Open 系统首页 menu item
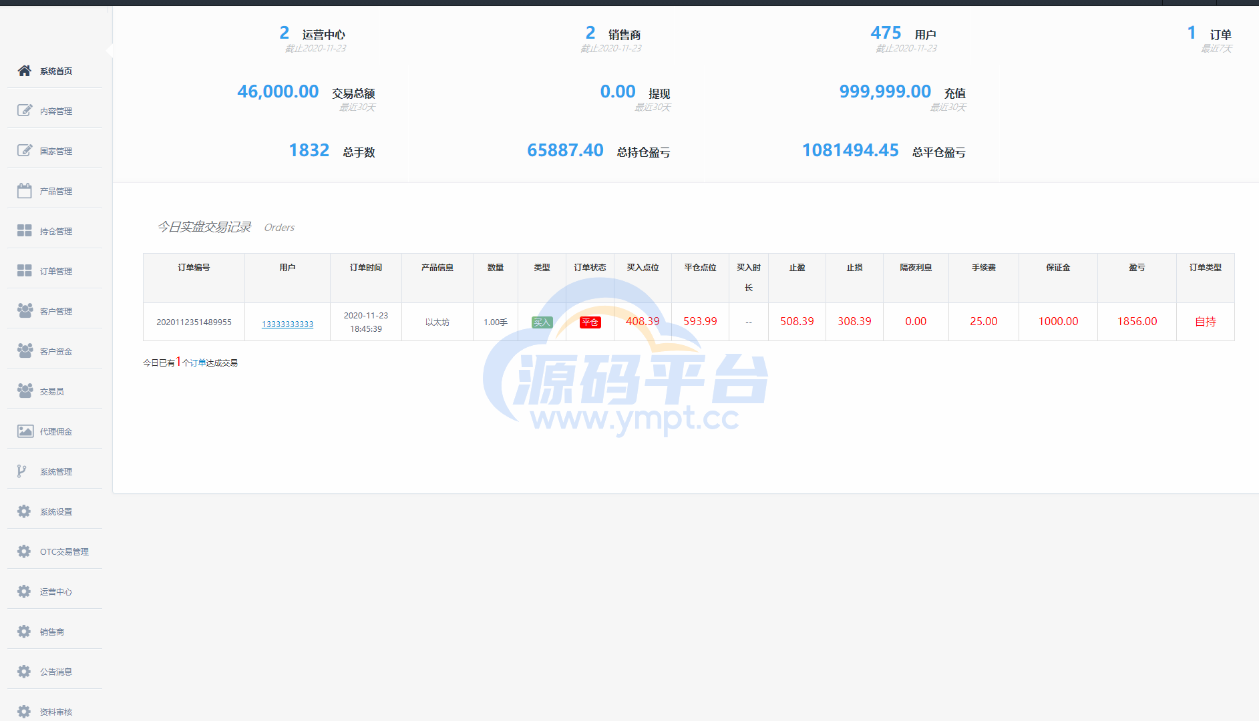 click(55, 71)
